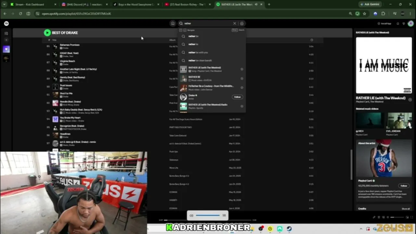Image resolution: width=416 pixels, height=234 pixels.
Task: Open the RATHER BE music video result
Action: pos(212,78)
